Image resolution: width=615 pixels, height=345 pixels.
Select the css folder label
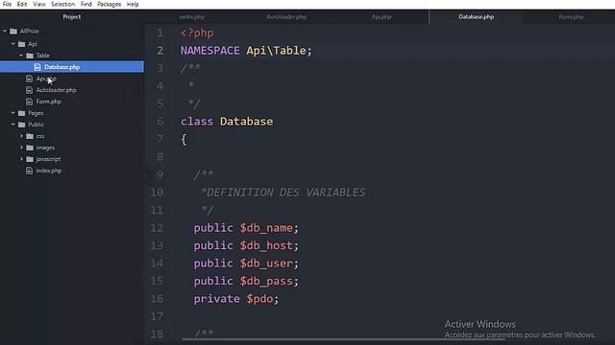[x=40, y=136]
